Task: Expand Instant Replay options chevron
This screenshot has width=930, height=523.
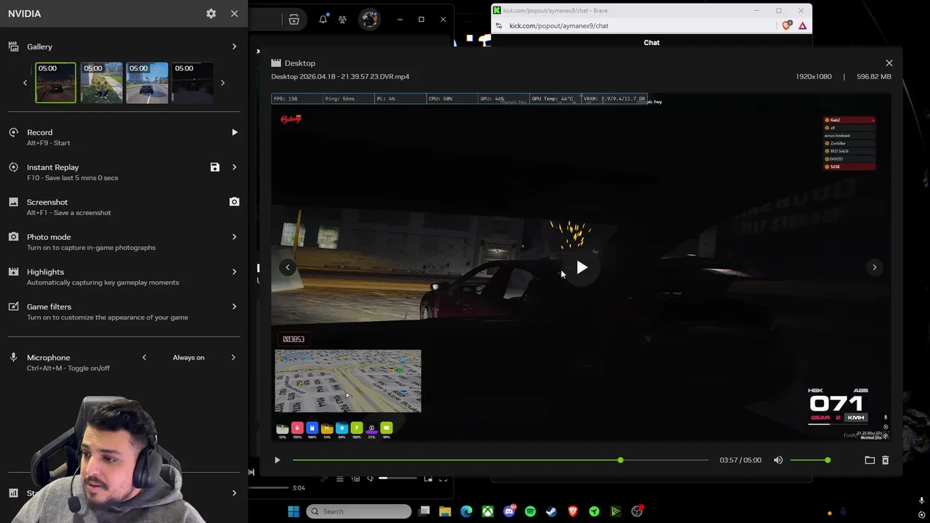Action: pyautogui.click(x=234, y=167)
